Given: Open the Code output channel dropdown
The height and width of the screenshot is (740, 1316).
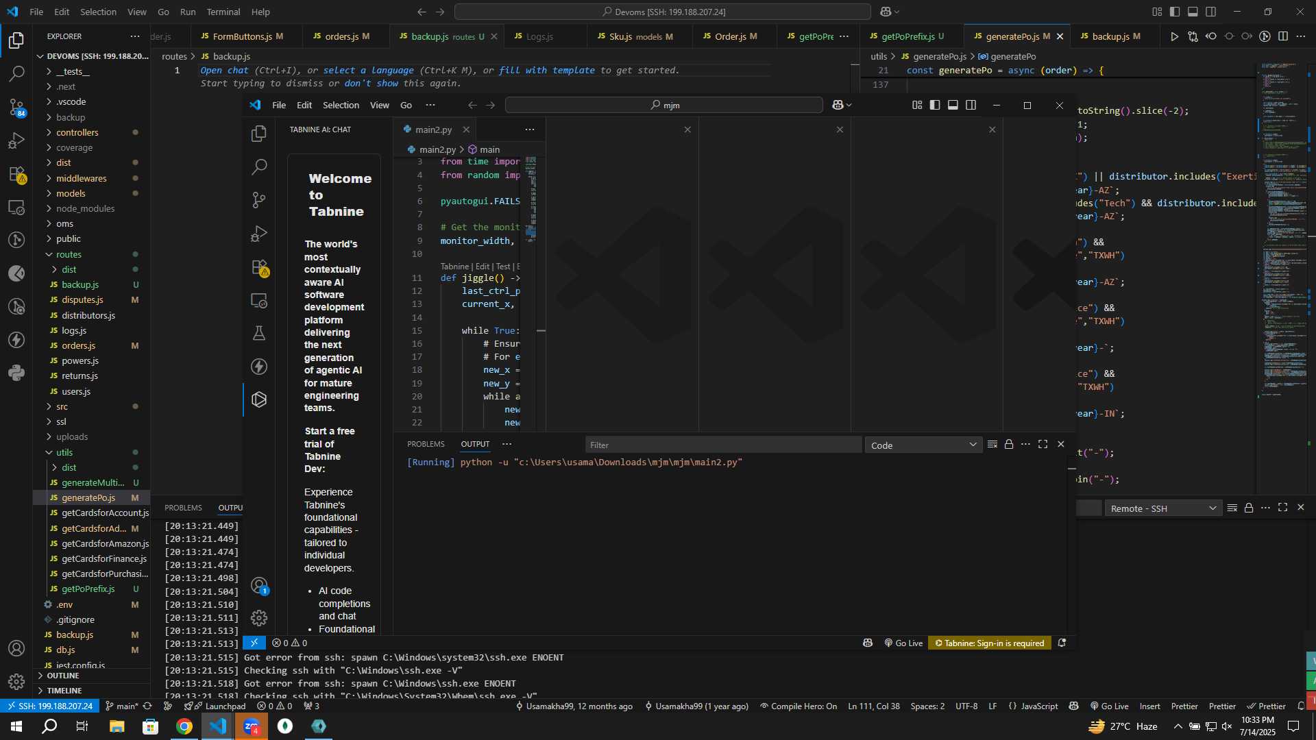Looking at the screenshot, I should pos(923,445).
